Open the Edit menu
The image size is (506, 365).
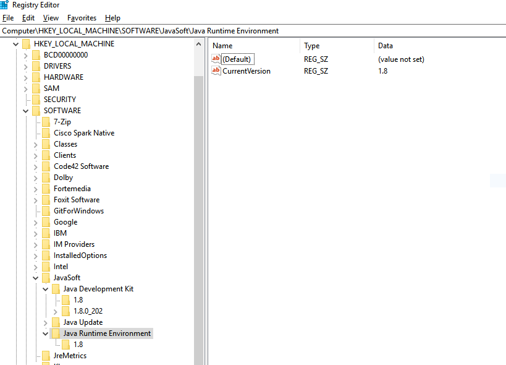[28, 18]
